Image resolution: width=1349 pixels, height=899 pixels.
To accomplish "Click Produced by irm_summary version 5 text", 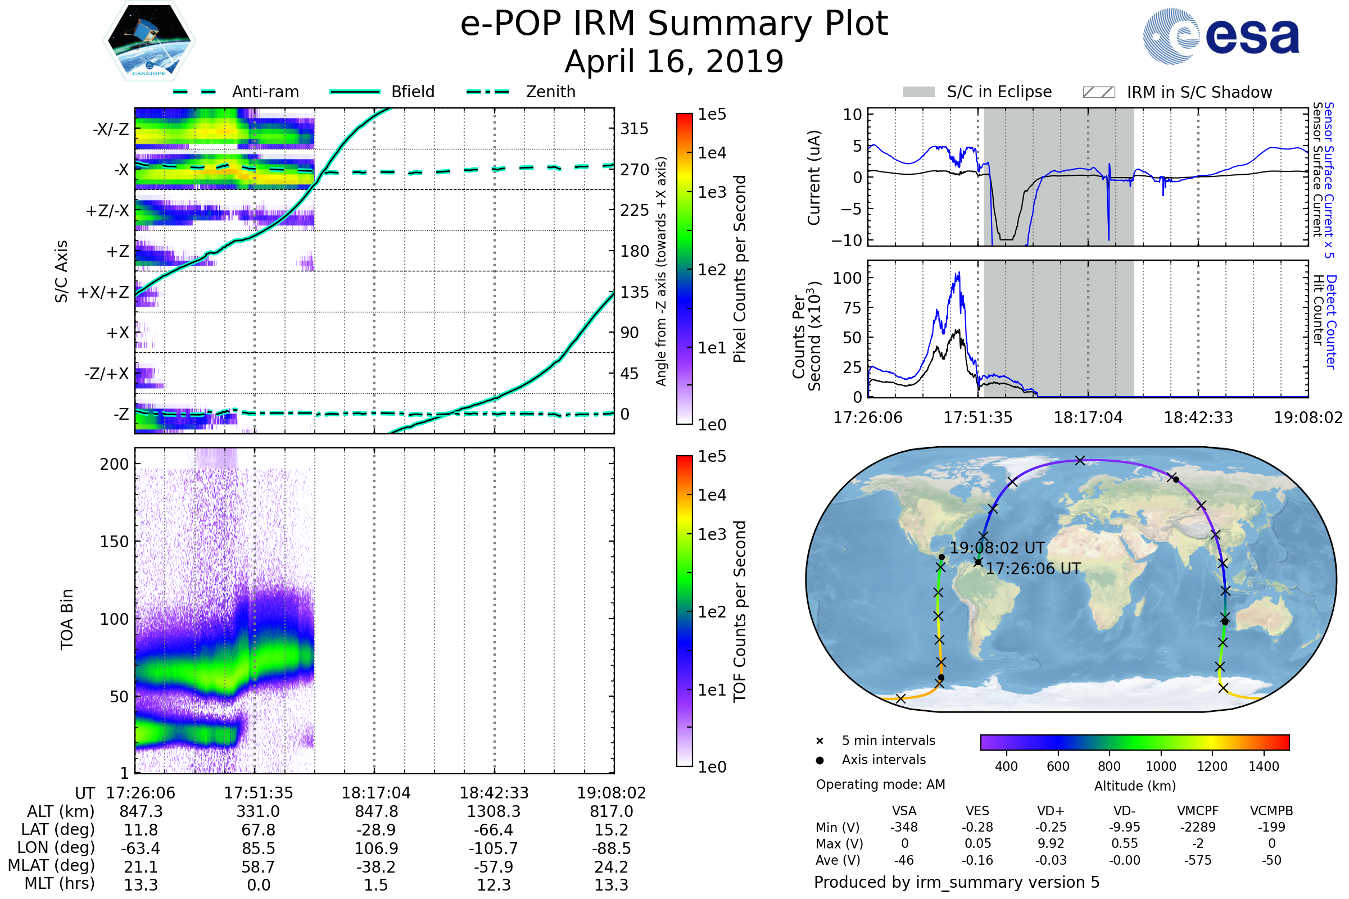I will [956, 882].
